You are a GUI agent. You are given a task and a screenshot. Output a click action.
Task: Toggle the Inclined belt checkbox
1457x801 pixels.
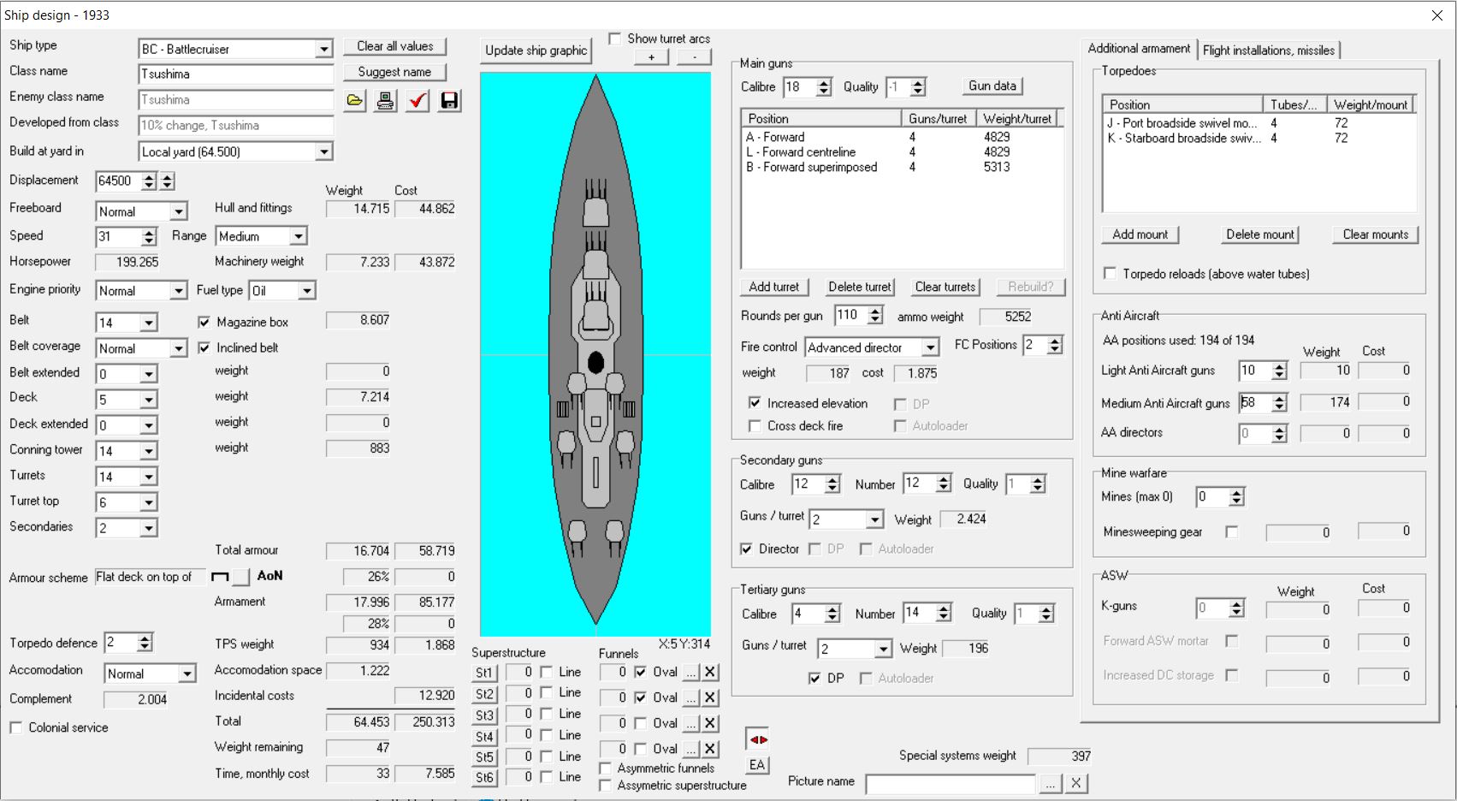pos(204,348)
